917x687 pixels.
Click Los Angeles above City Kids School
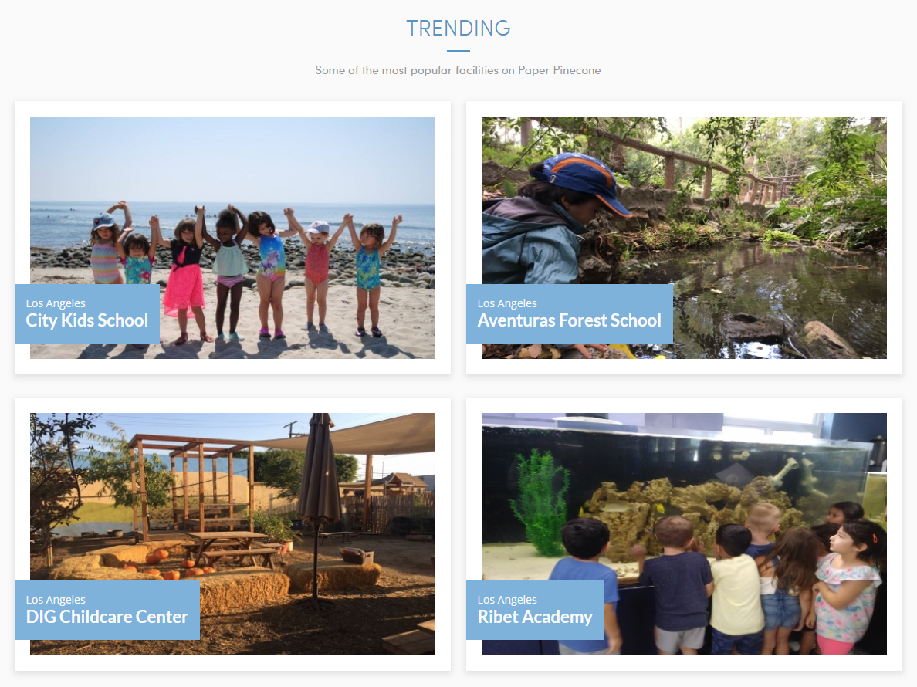(56, 303)
